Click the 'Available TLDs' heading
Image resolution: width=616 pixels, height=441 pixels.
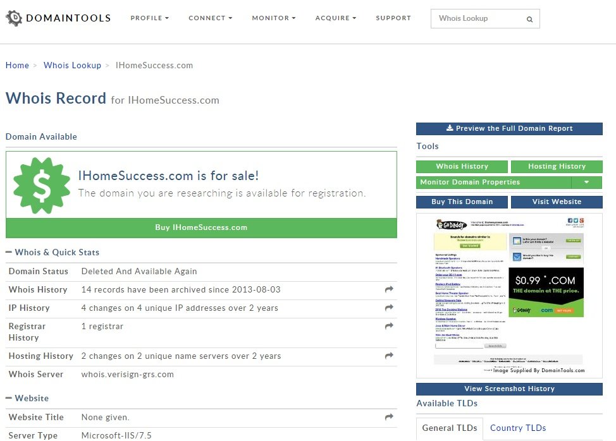[447, 403]
